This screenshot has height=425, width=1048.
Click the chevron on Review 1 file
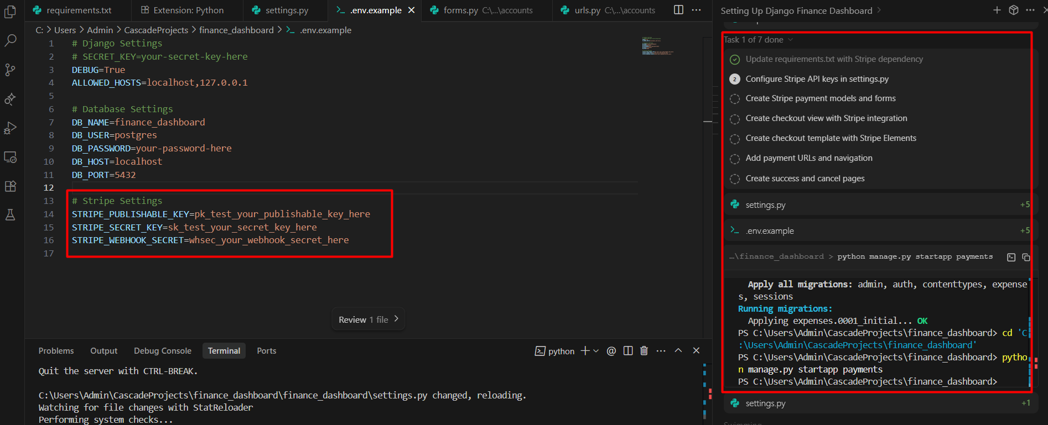396,319
